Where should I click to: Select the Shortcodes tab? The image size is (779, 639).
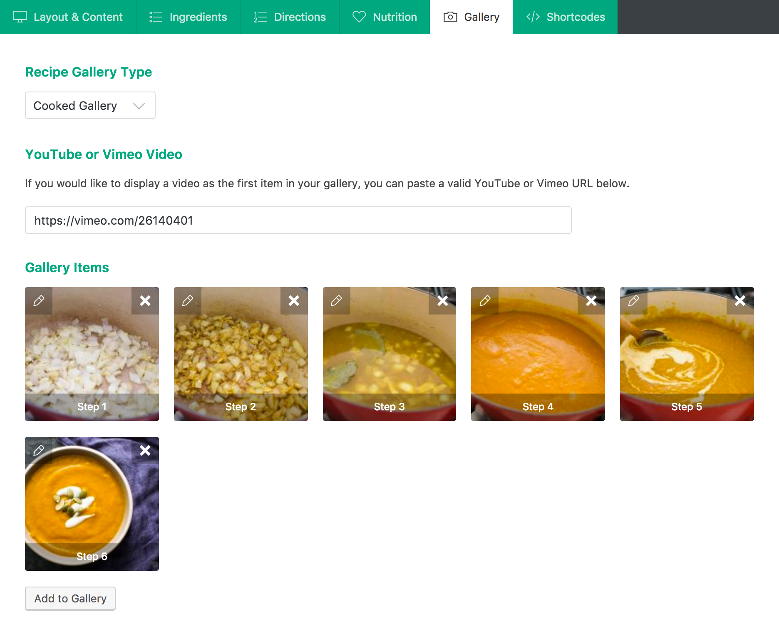(565, 17)
